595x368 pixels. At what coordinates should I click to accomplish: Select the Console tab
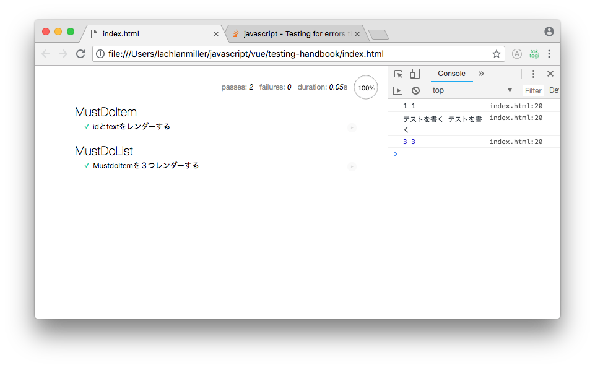[451, 74]
